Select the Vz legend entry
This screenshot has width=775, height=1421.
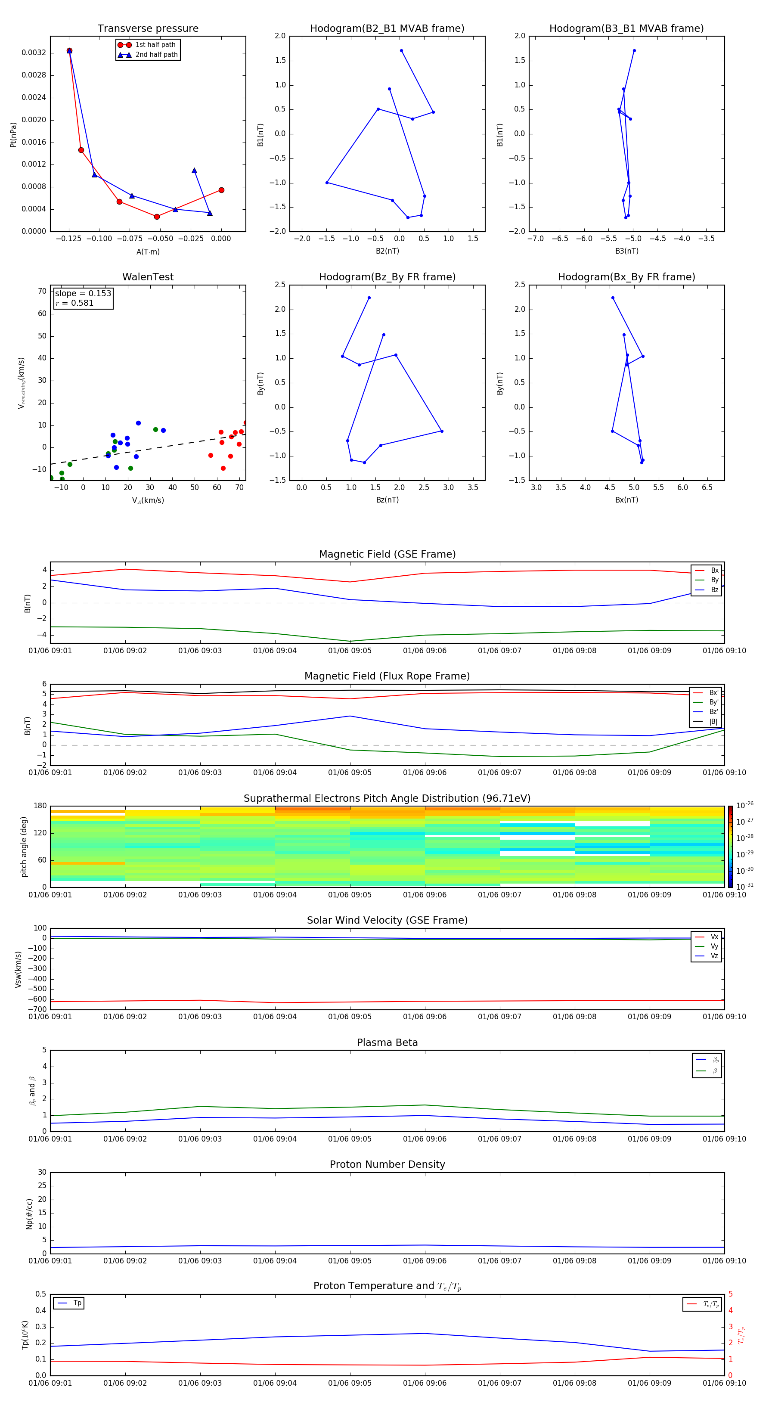pos(707,956)
